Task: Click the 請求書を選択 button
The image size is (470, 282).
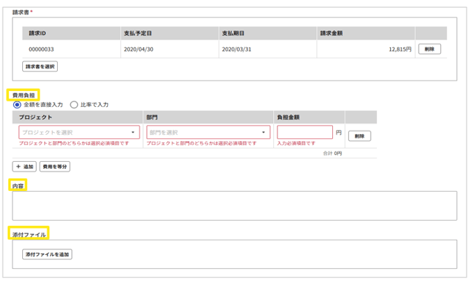Action: (40, 67)
